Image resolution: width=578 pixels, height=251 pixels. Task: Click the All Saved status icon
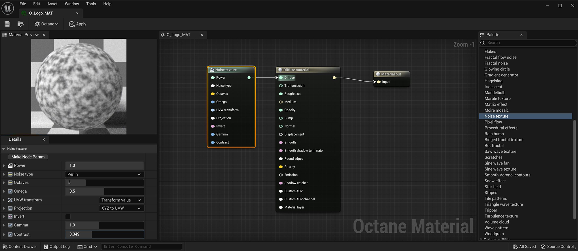pos(515,247)
